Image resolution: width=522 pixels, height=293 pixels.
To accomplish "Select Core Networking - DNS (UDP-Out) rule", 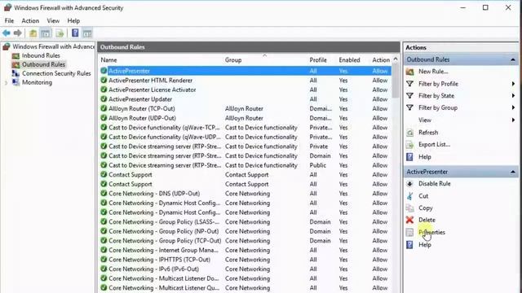I will tap(246, 194).
